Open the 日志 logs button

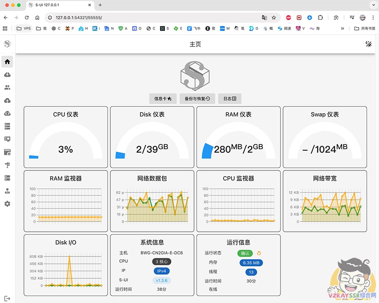tap(230, 99)
